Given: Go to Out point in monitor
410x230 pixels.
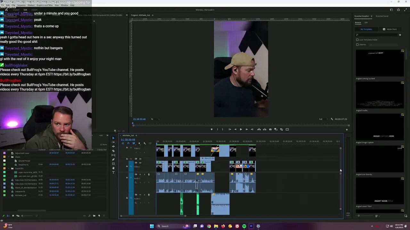Looking at the screenshot, I should [252, 129].
